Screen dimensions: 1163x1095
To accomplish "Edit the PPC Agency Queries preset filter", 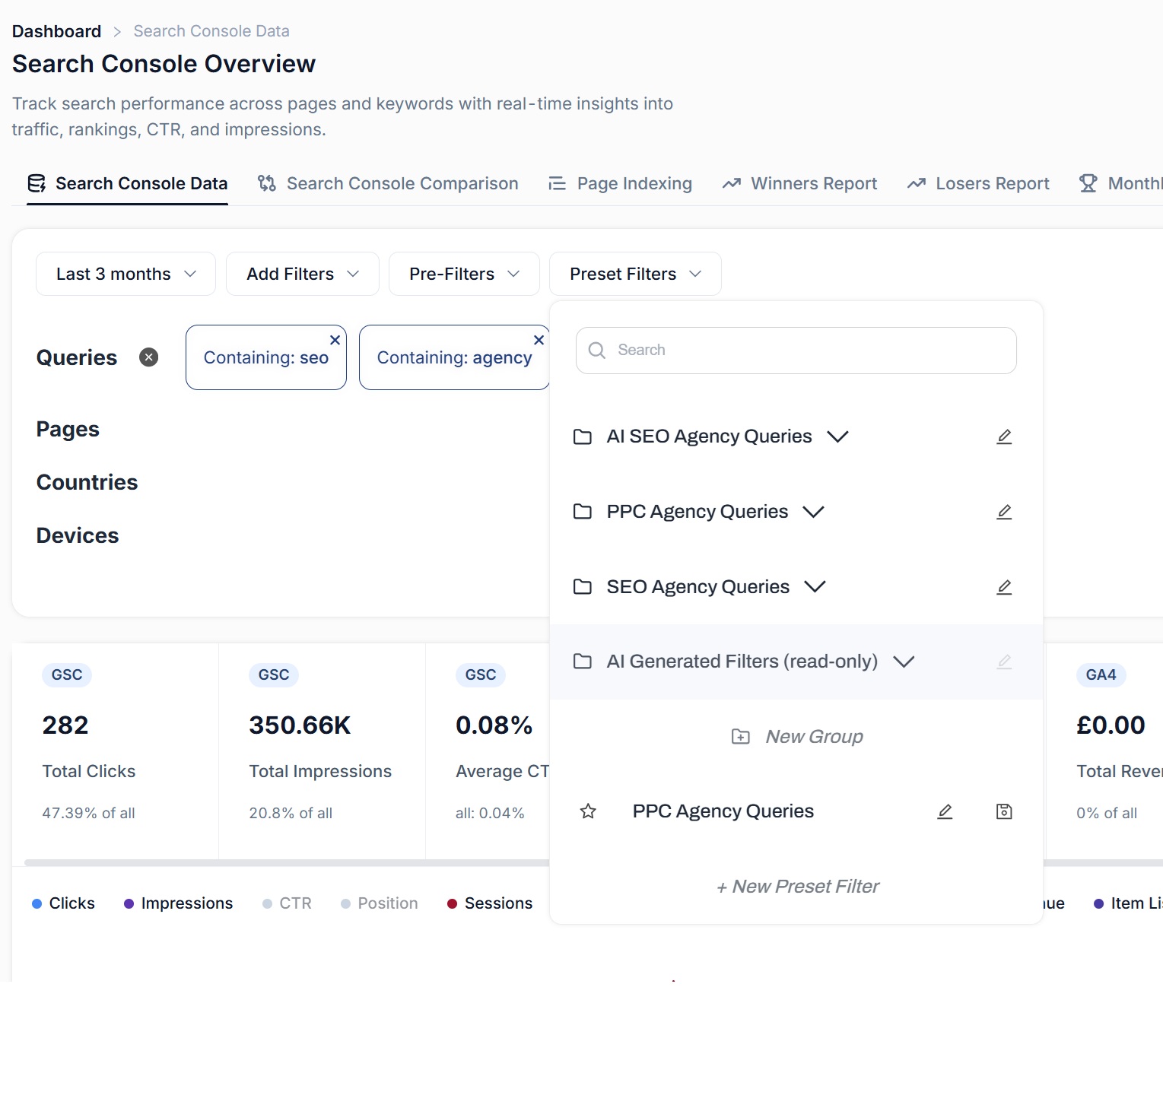I will pyautogui.click(x=945, y=811).
